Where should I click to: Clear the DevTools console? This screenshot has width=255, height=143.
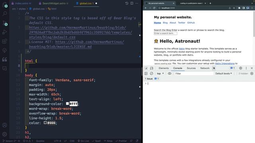pos(151,73)
